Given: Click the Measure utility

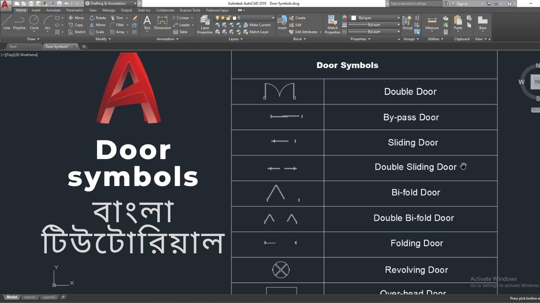Looking at the screenshot, I should (432, 23).
